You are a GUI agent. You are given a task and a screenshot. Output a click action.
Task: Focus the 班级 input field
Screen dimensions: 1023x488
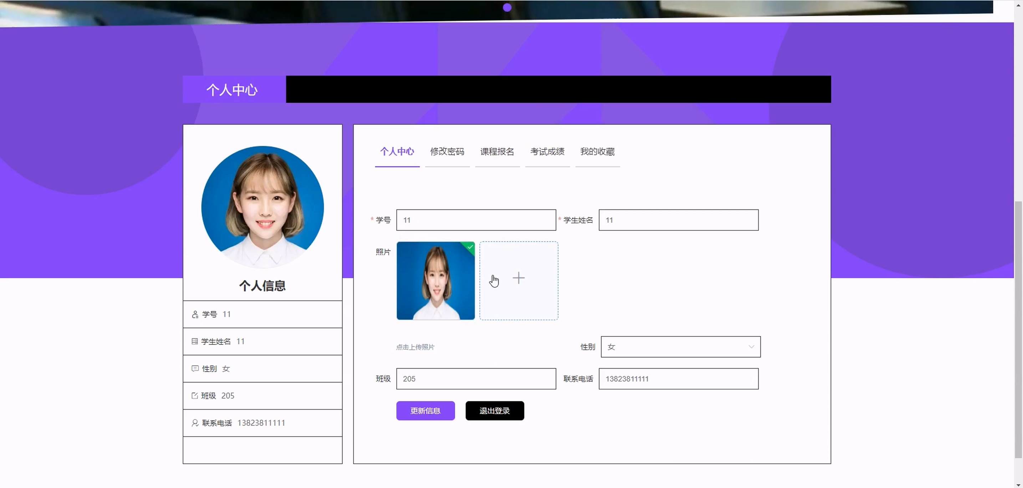point(476,379)
